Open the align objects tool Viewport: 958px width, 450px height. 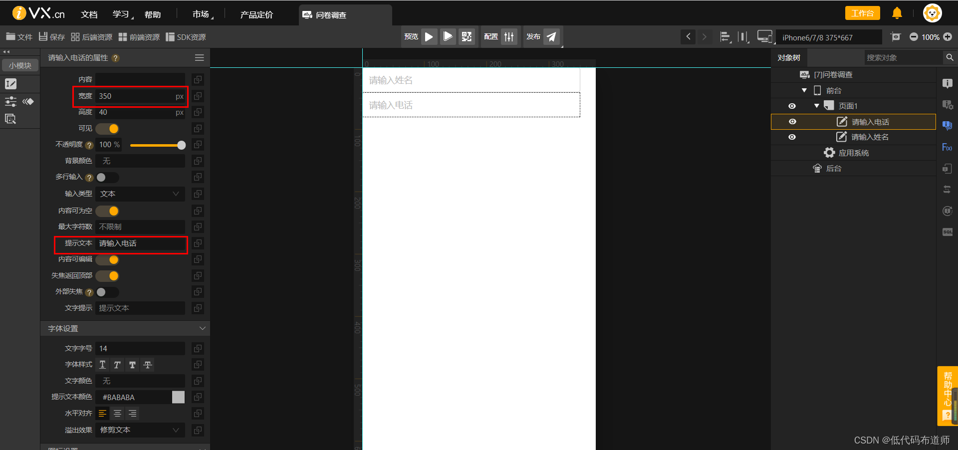click(x=725, y=37)
